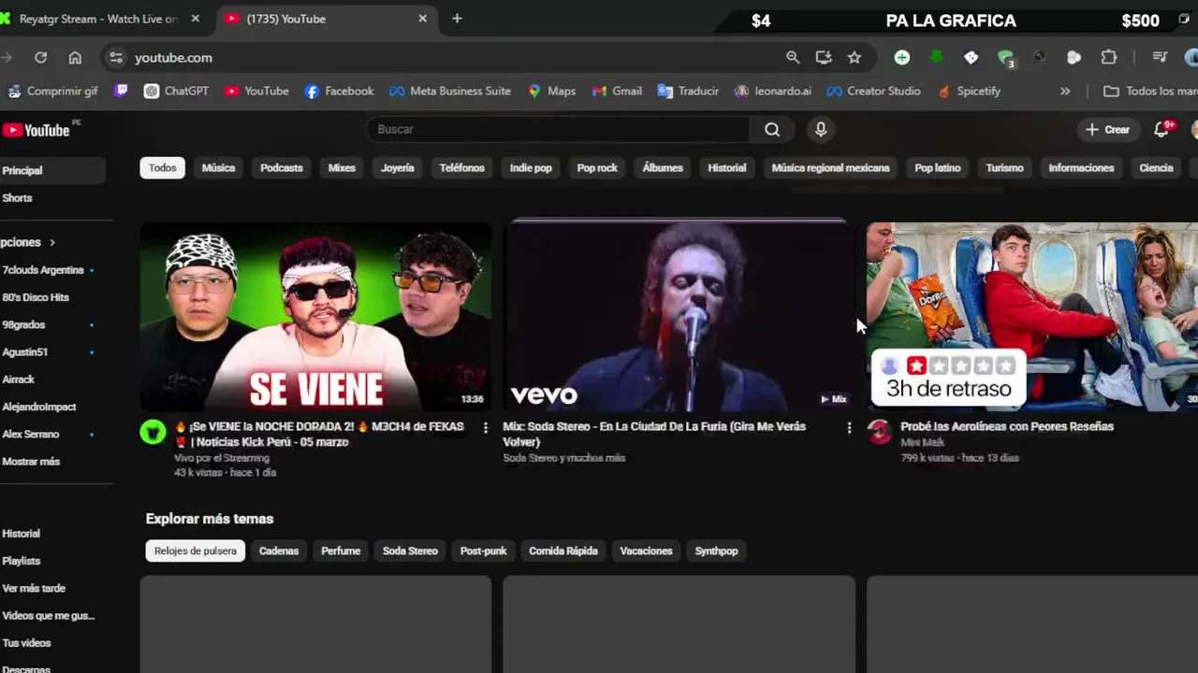This screenshot has width=1198, height=673.
Task: Select the Podcasts filter chip
Action: [282, 168]
